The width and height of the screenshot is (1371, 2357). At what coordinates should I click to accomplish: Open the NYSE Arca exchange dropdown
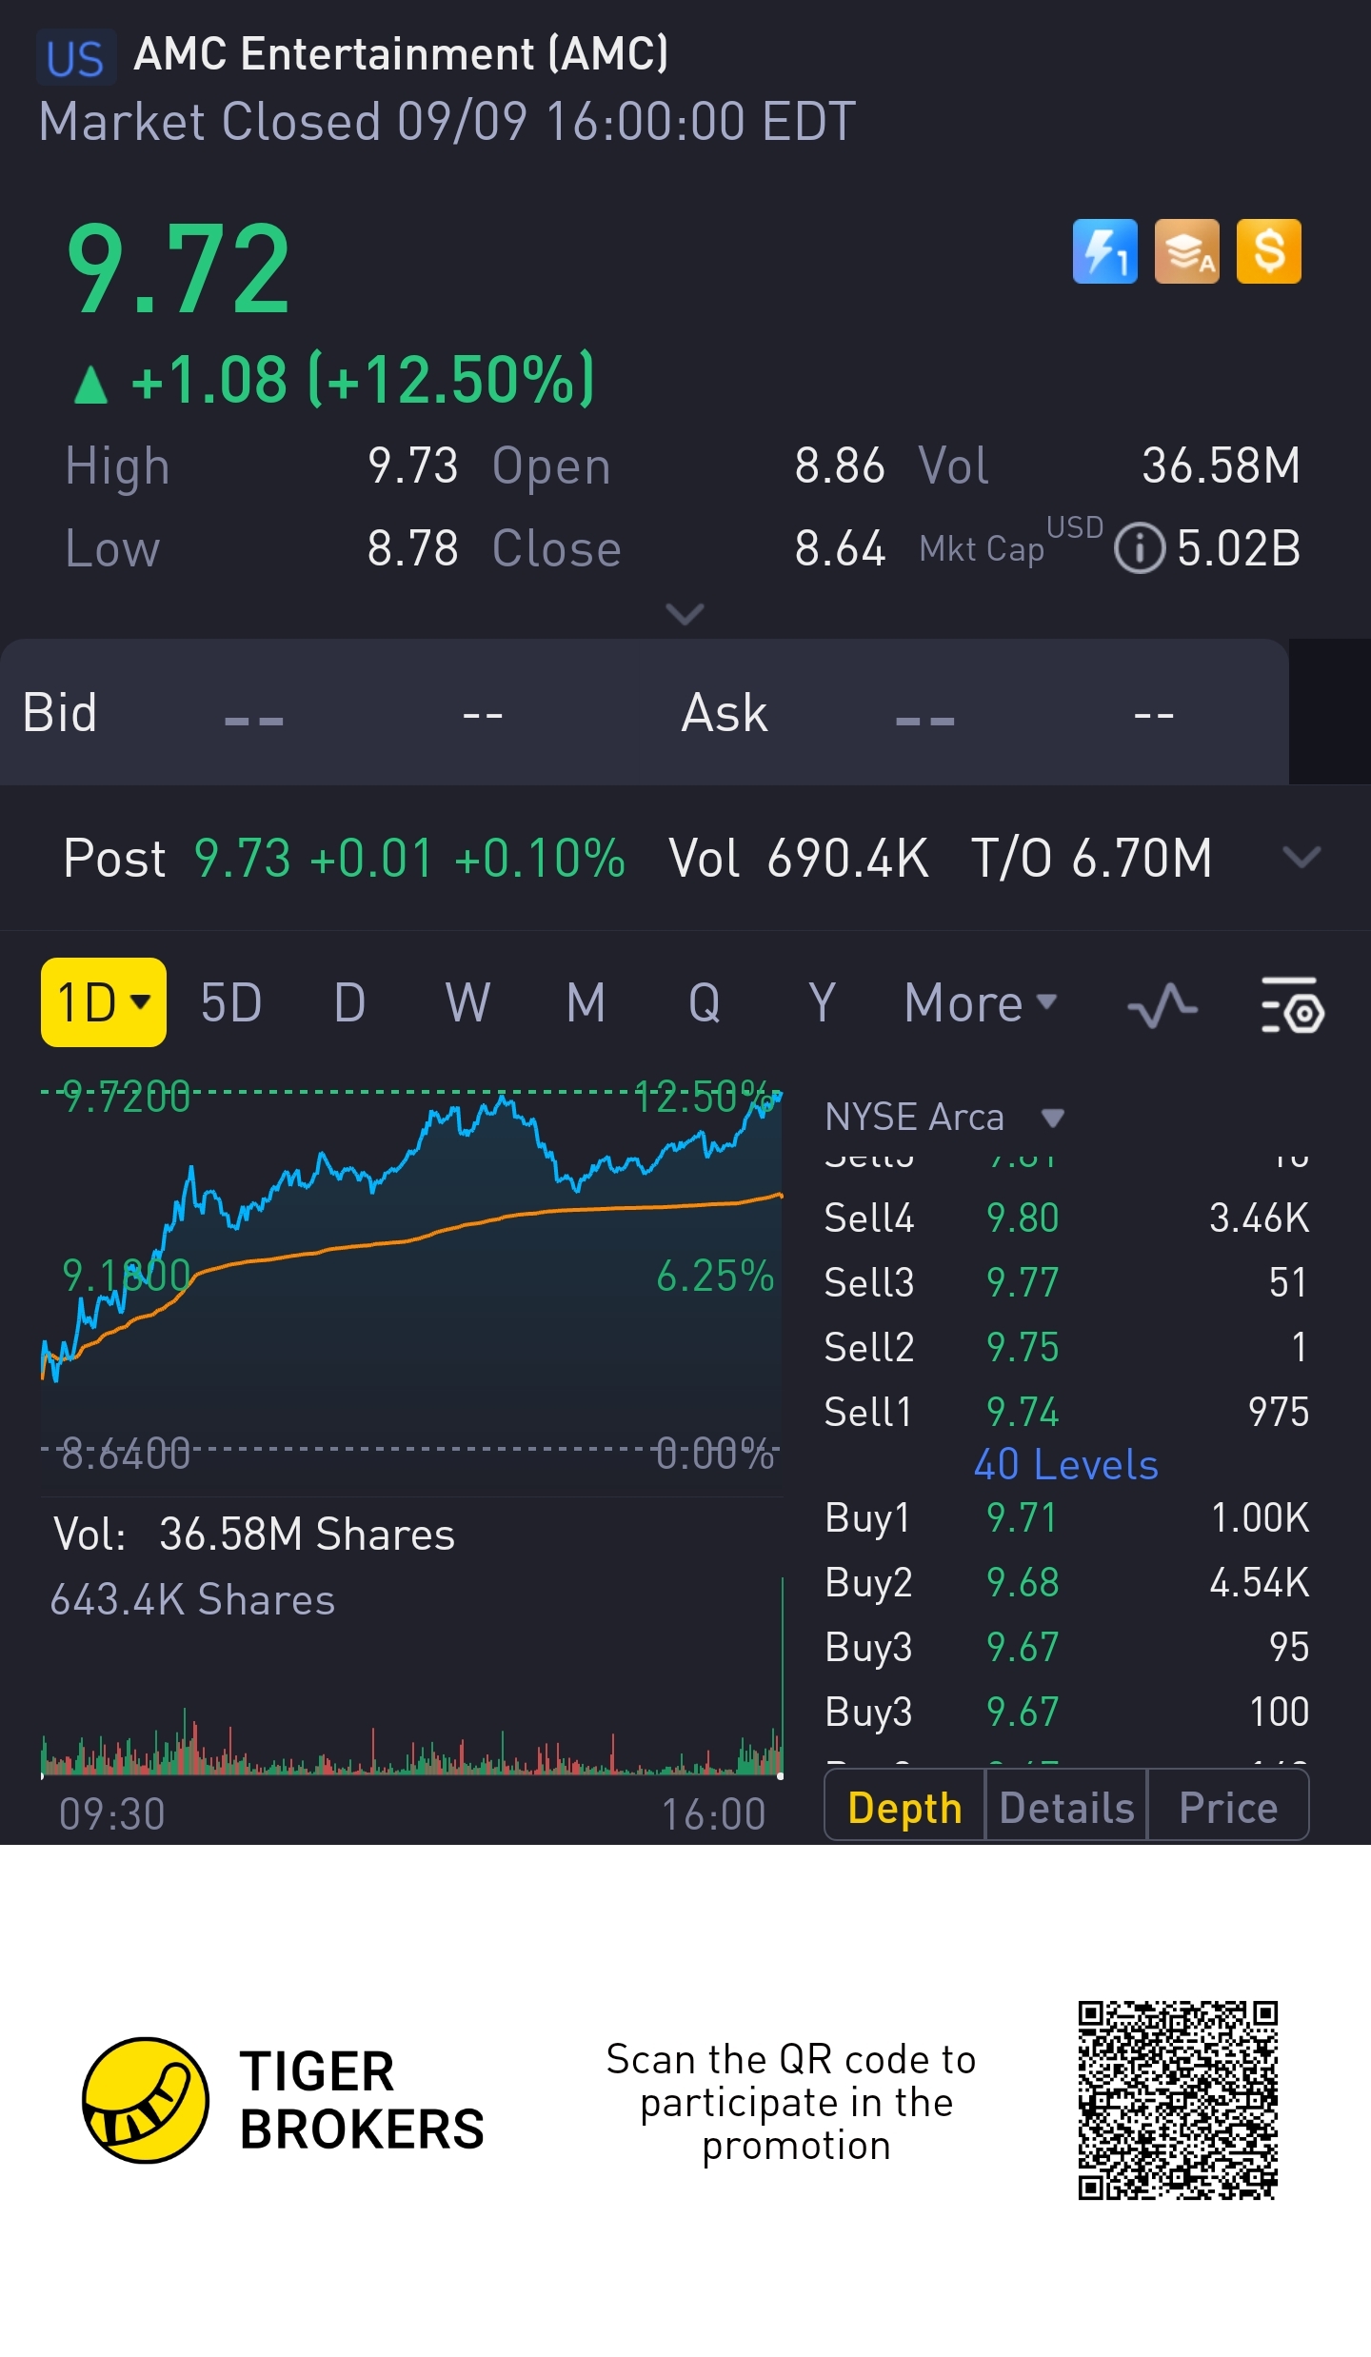pos(944,1117)
